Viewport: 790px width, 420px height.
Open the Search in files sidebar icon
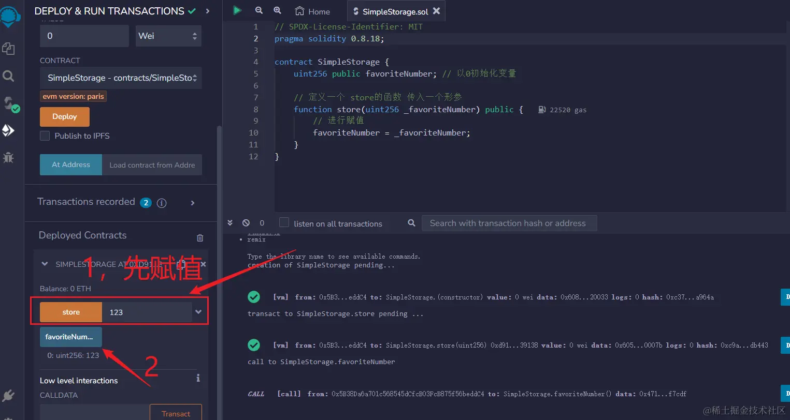[8, 76]
